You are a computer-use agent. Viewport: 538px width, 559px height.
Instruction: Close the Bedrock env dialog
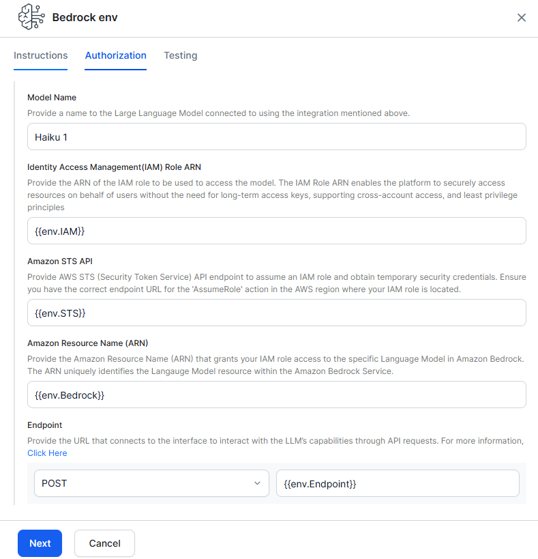[522, 18]
